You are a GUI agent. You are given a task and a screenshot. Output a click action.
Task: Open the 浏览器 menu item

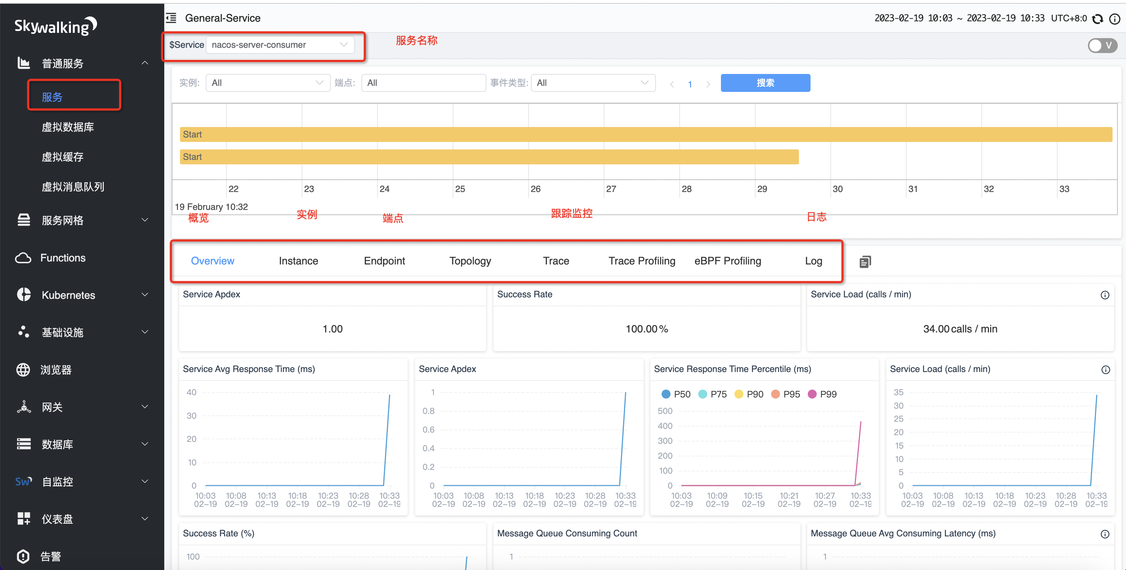tap(56, 370)
